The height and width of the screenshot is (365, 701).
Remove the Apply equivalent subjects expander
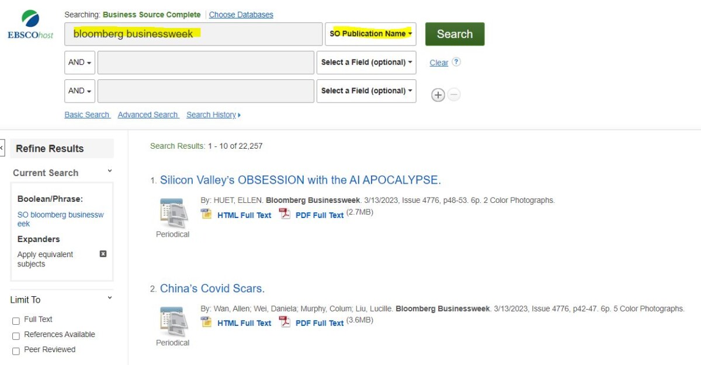coord(103,254)
